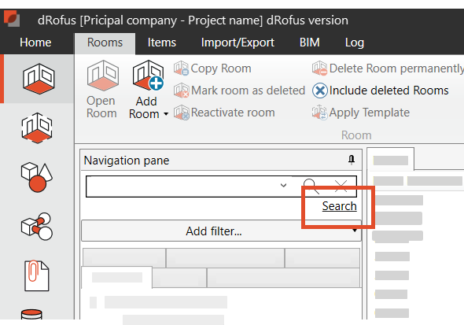Viewport: 464px width, 325px height.
Task: Switch to the Items tab
Action: pyautogui.click(x=162, y=42)
